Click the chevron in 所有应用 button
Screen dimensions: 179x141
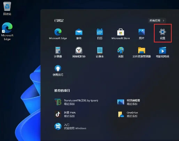click(163, 21)
